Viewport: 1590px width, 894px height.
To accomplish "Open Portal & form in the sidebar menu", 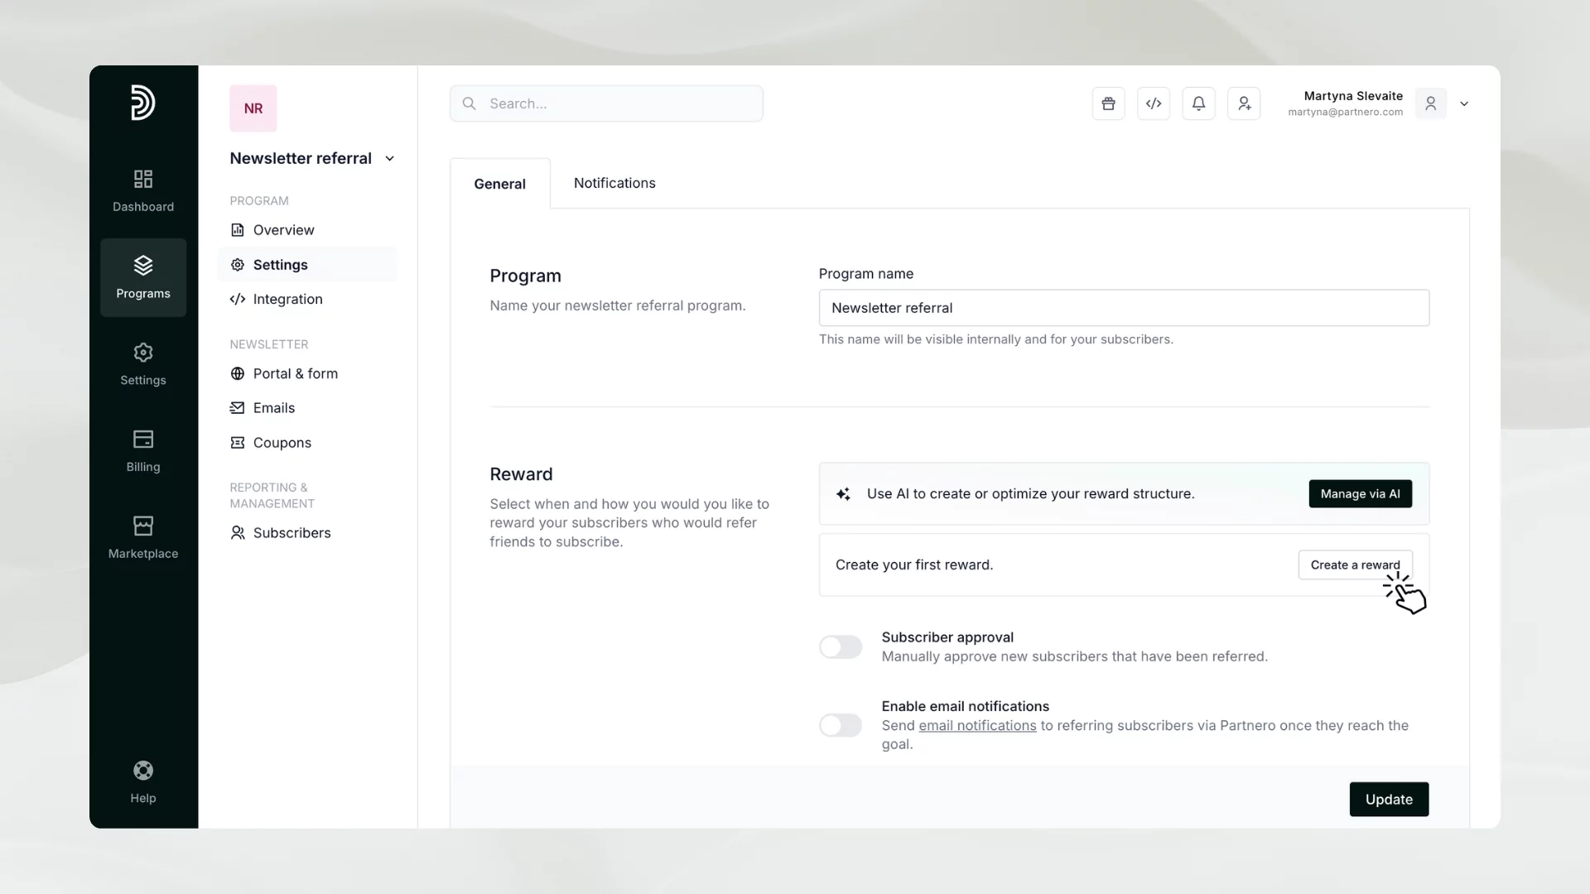I will click(295, 373).
